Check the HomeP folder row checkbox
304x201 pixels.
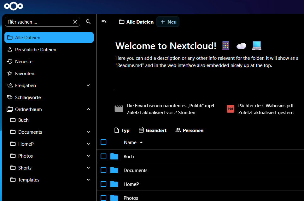103,184
